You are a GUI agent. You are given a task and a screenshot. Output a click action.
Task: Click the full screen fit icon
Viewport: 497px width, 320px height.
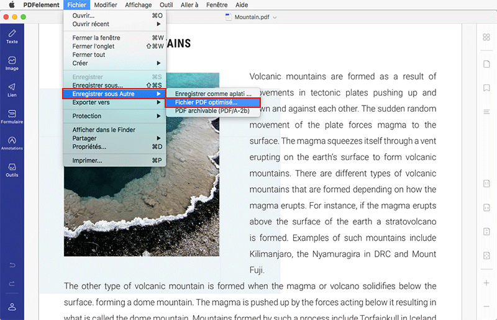[x=486, y=256]
